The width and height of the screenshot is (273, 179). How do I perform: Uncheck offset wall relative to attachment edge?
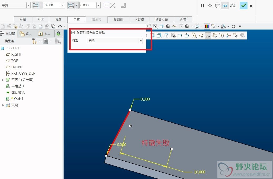point(73,32)
